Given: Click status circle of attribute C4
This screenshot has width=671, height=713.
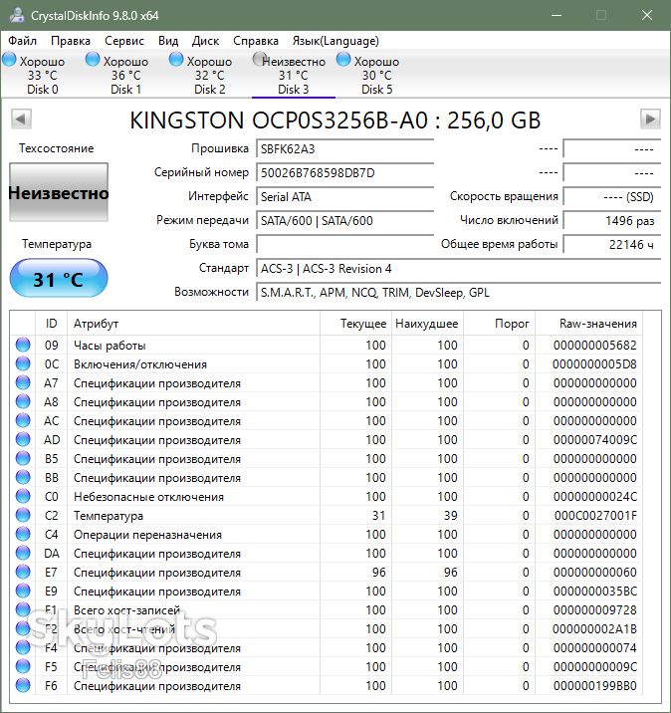Looking at the screenshot, I should tap(23, 535).
